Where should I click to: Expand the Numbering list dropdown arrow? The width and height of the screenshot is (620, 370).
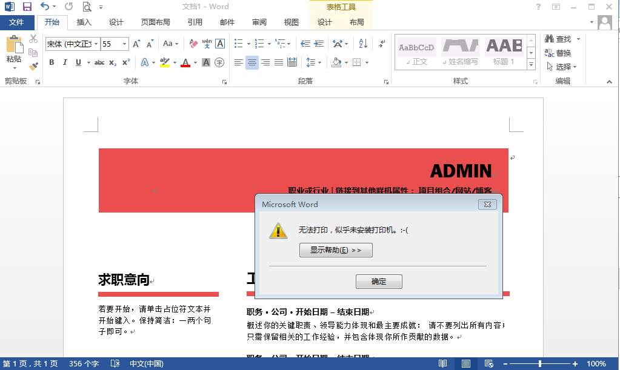[269, 44]
